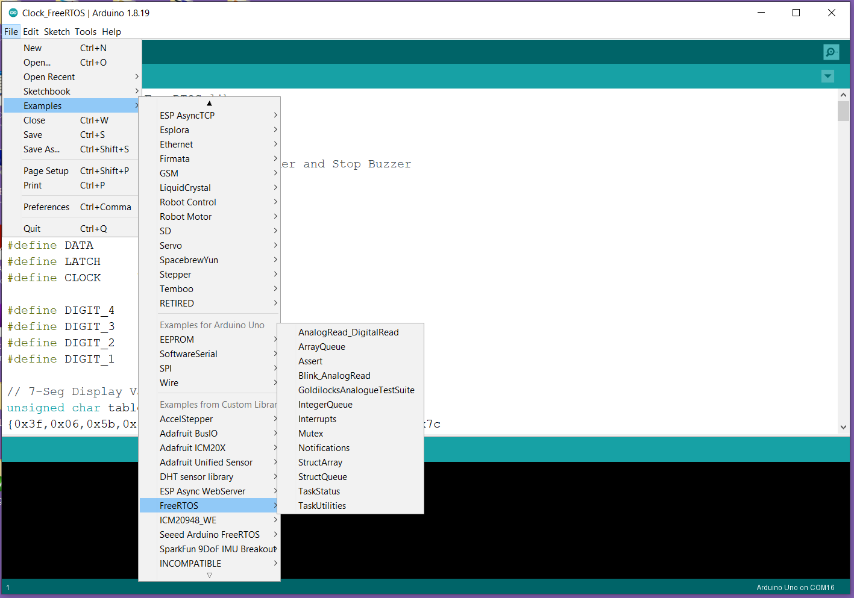
Task: Open Seeed Arduino FreeRTOS examples
Action: [210, 535]
